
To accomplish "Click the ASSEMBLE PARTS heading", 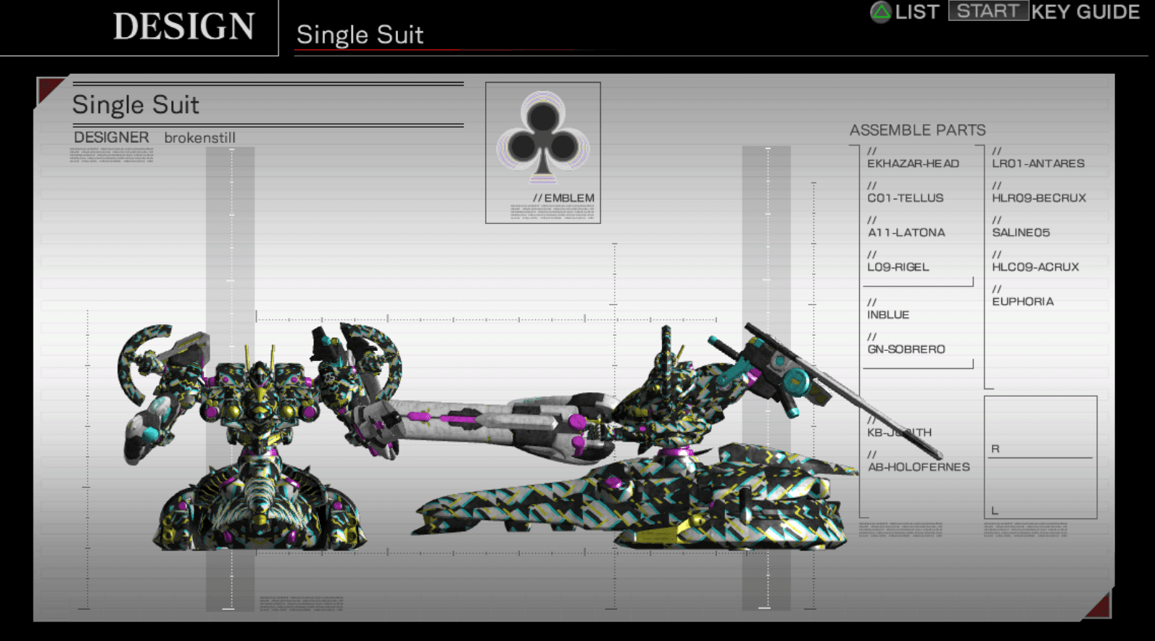I will [x=917, y=131].
